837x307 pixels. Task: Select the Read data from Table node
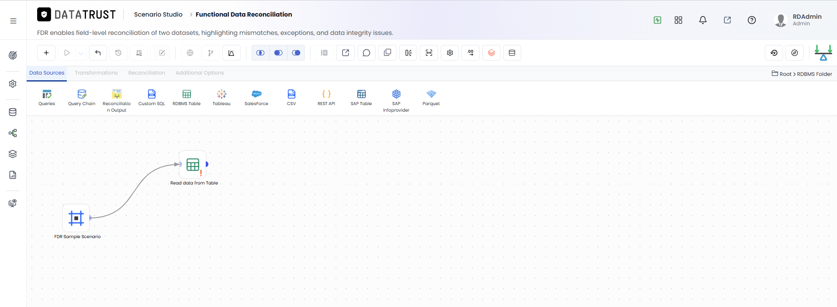[x=193, y=164]
